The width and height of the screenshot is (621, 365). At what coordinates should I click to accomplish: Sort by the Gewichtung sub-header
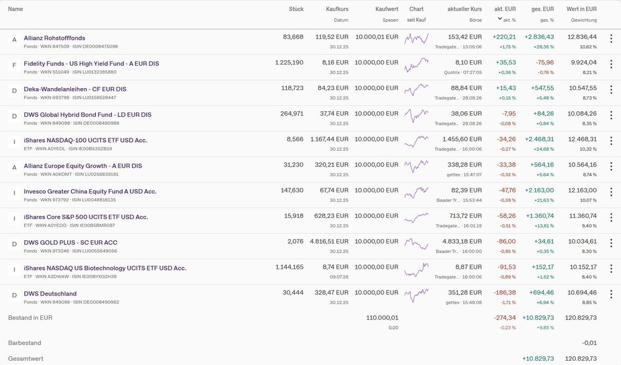point(584,20)
